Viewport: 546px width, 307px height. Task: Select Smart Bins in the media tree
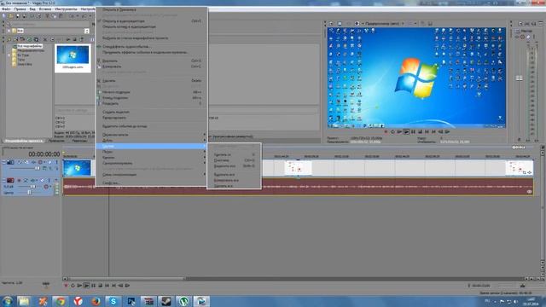[x=25, y=64]
